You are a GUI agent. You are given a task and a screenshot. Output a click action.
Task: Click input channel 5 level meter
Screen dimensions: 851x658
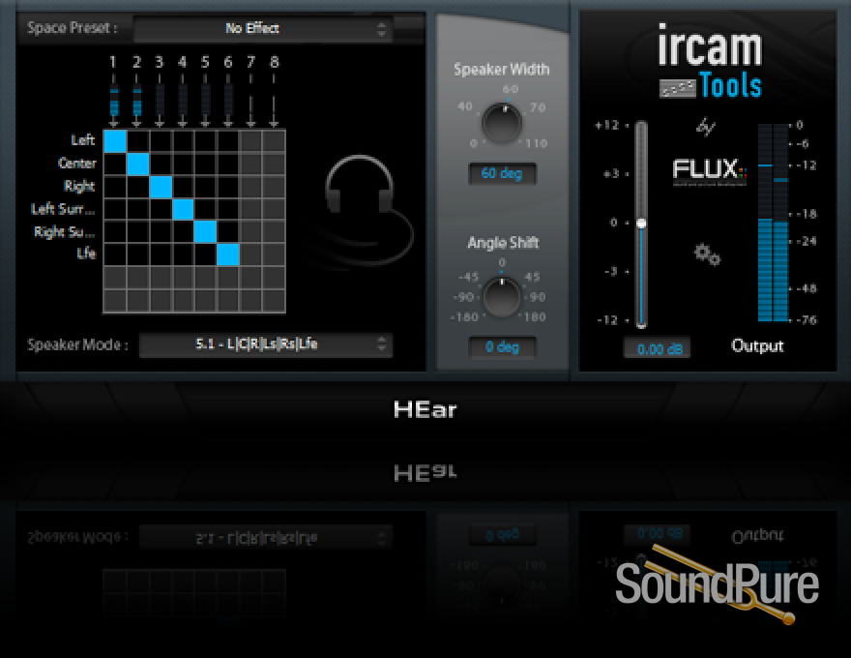point(205,101)
